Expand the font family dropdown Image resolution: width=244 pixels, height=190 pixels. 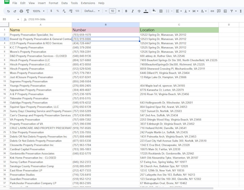tap(92, 11)
